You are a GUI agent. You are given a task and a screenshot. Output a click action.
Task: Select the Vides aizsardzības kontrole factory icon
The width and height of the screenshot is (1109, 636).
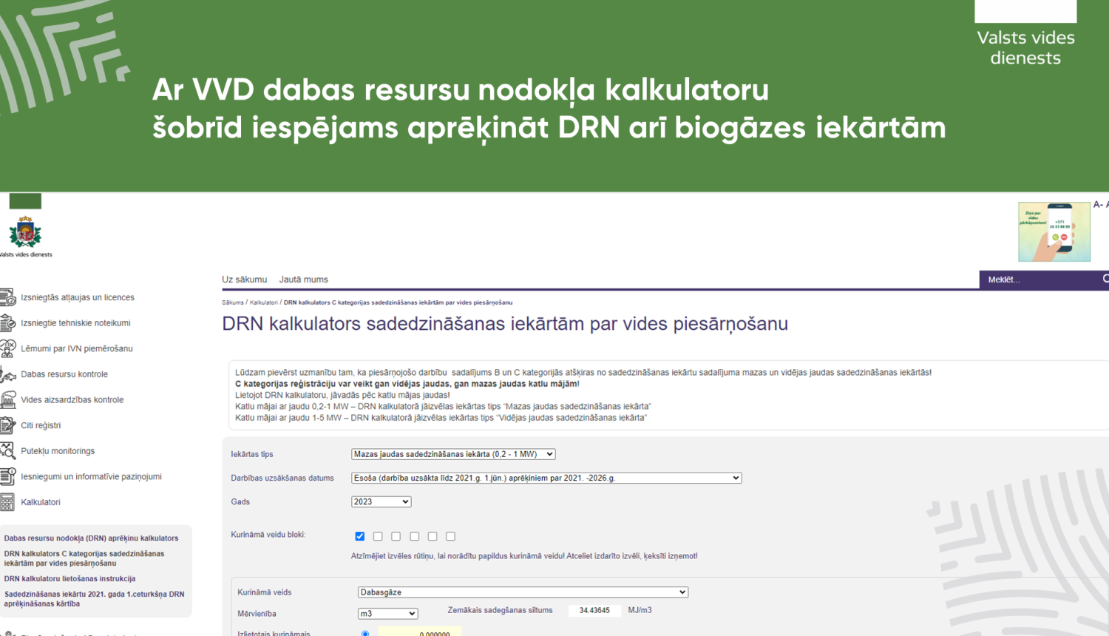pos(10,399)
